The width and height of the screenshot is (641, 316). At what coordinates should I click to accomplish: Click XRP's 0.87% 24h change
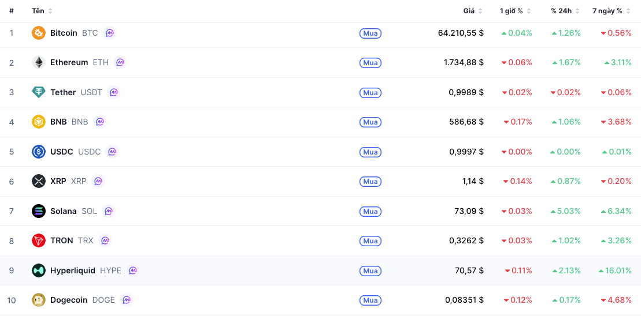[566, 181]
